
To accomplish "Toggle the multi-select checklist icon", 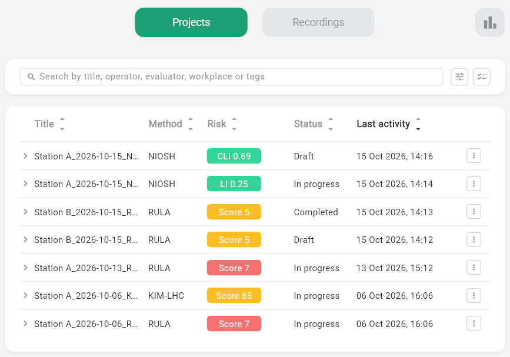I will [x=481, y=76].
